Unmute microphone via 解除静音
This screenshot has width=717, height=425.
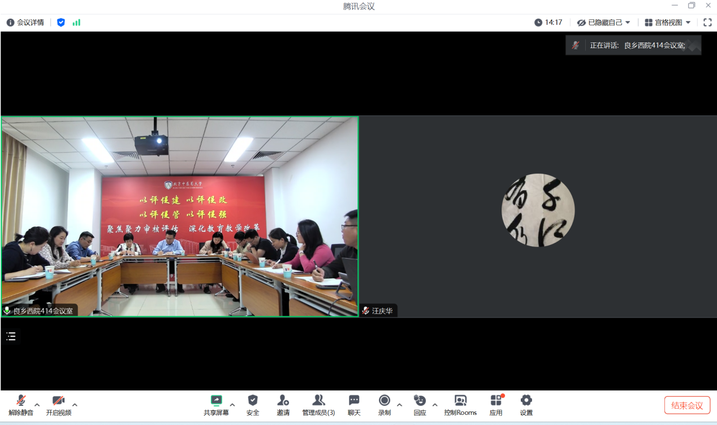[21, 401]
